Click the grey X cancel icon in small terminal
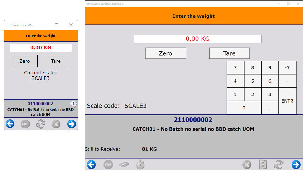304x171 pixels. click(56, 124)
